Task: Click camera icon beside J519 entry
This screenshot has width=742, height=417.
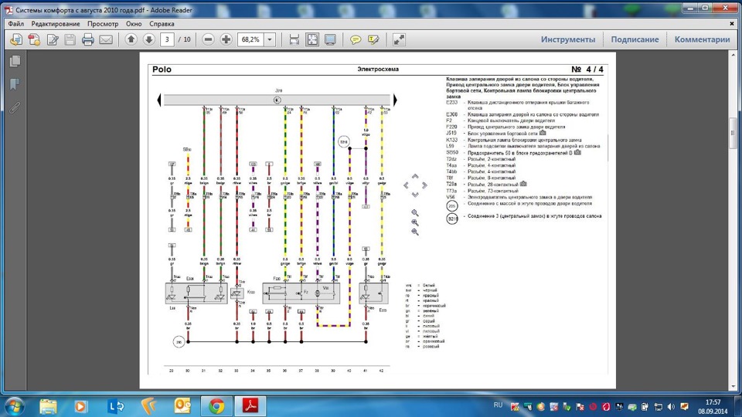Action: coord(543,133)
